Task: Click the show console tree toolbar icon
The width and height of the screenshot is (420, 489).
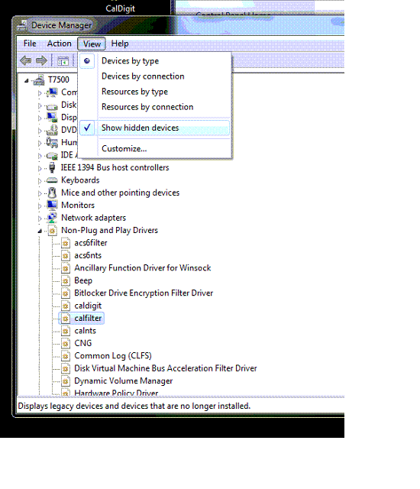Action: [63, 61]
